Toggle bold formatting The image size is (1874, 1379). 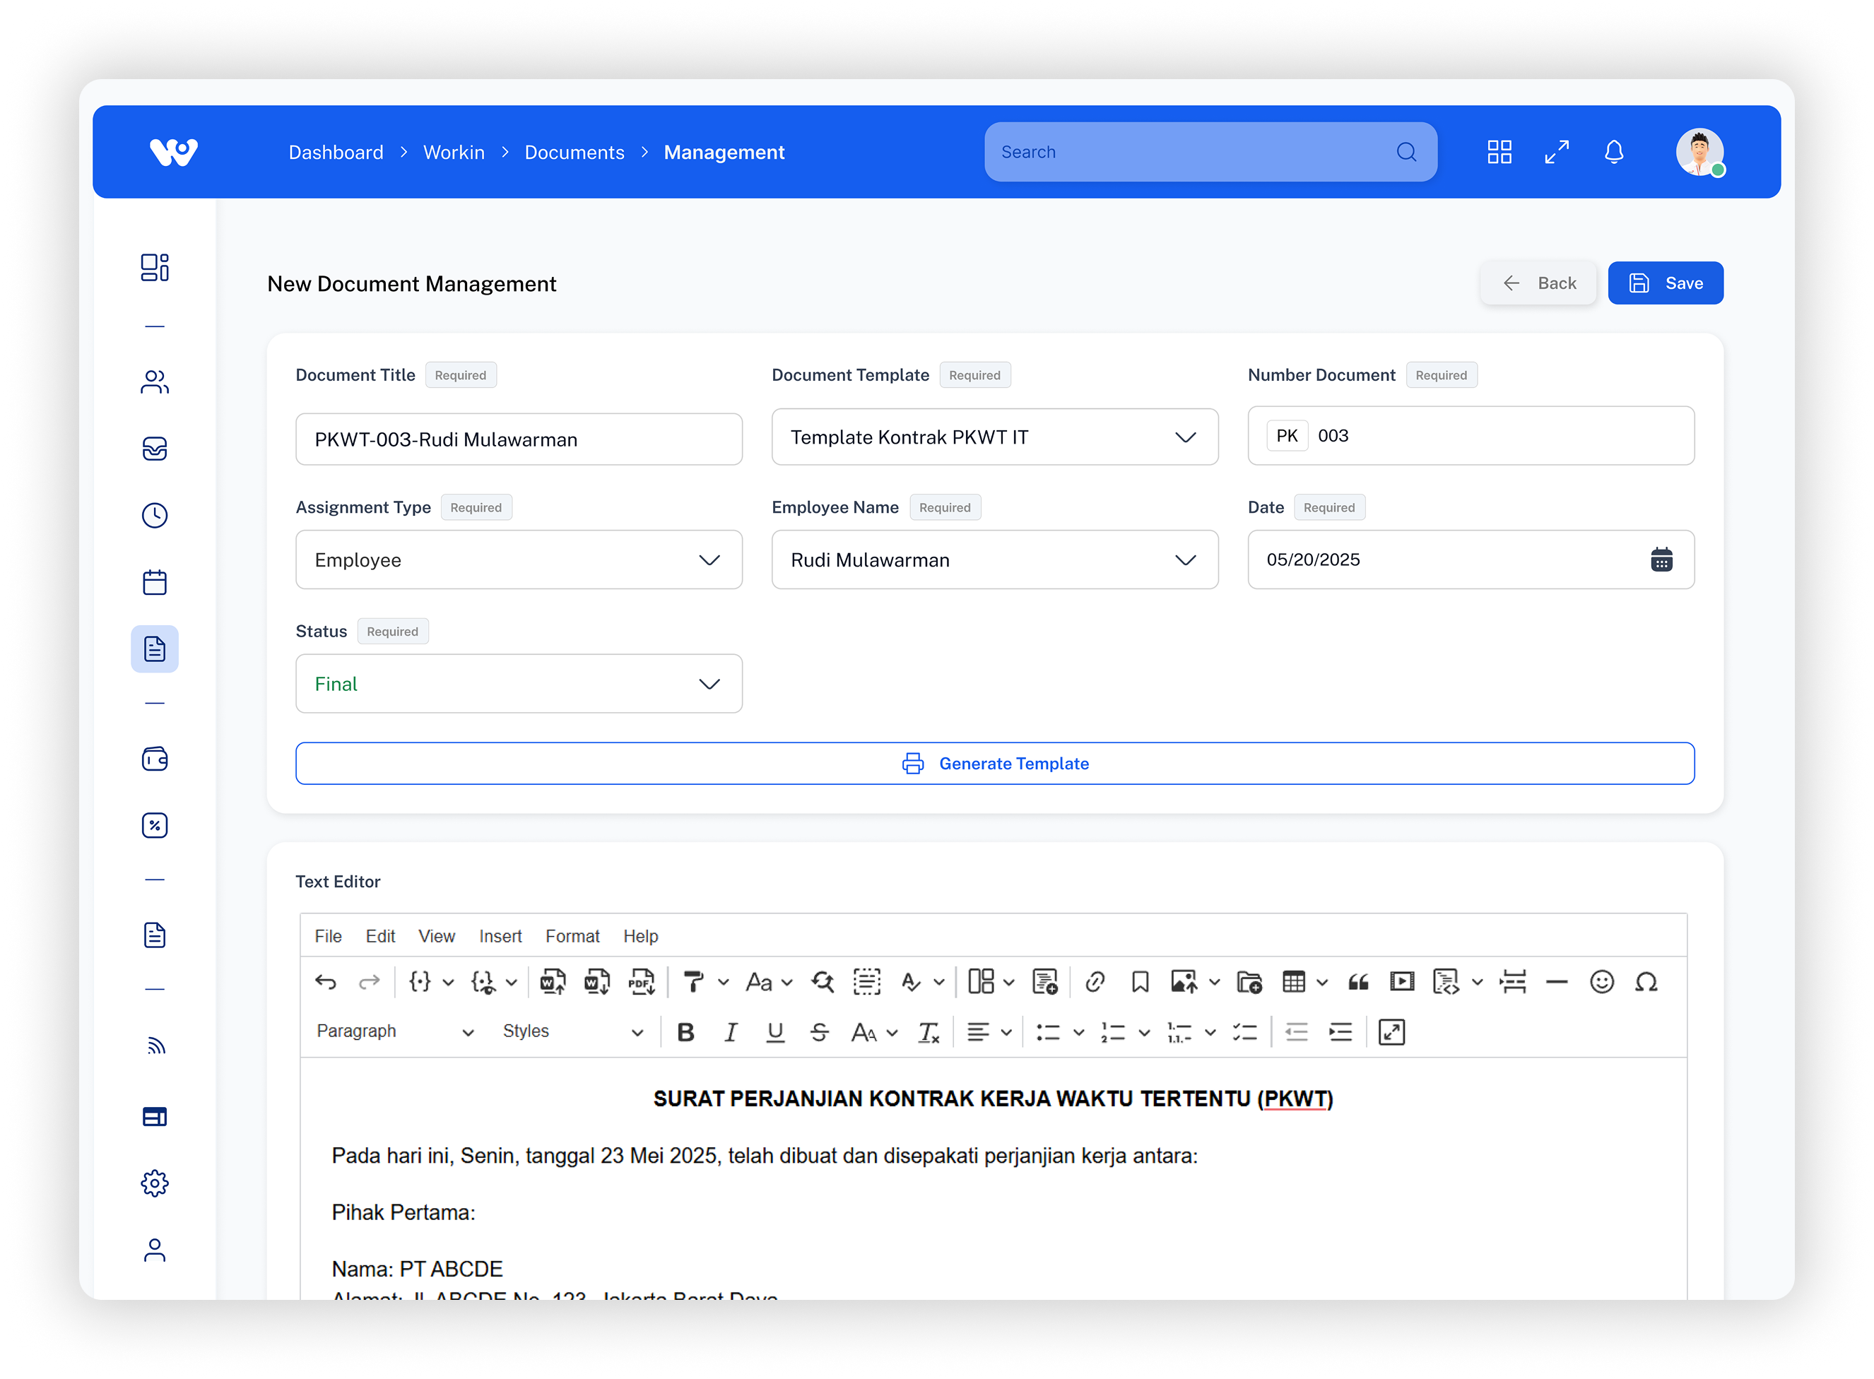coord(685,1033)
